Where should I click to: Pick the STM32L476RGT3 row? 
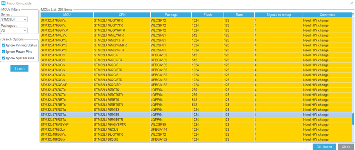click(196, 110)
